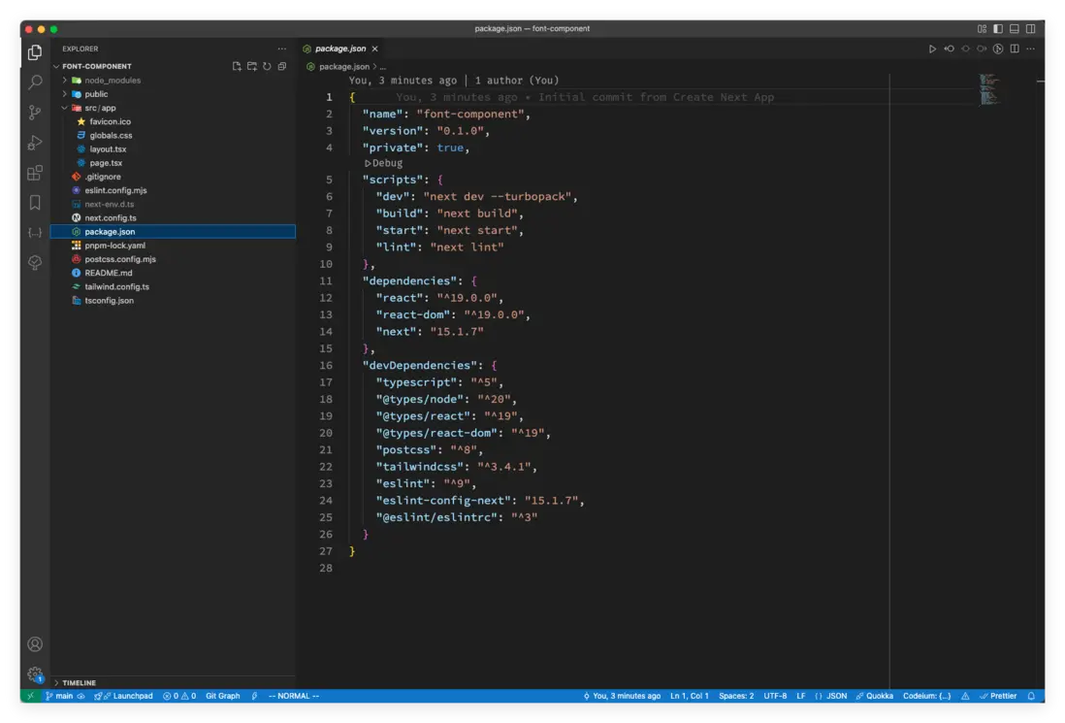Click the Debug code lens above scripts
Viewport: 1065px width, 723px height.
[x=386, y=163]
